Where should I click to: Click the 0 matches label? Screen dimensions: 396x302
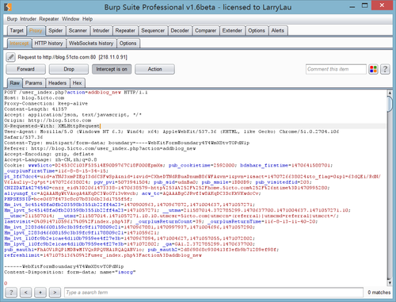[379, 292]
